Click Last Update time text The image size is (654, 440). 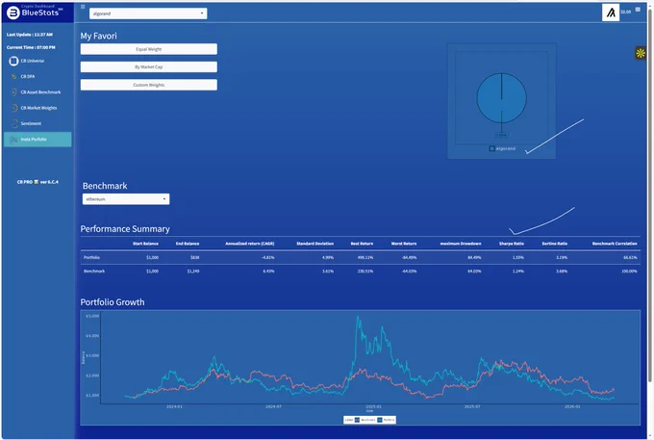[30, 35]
